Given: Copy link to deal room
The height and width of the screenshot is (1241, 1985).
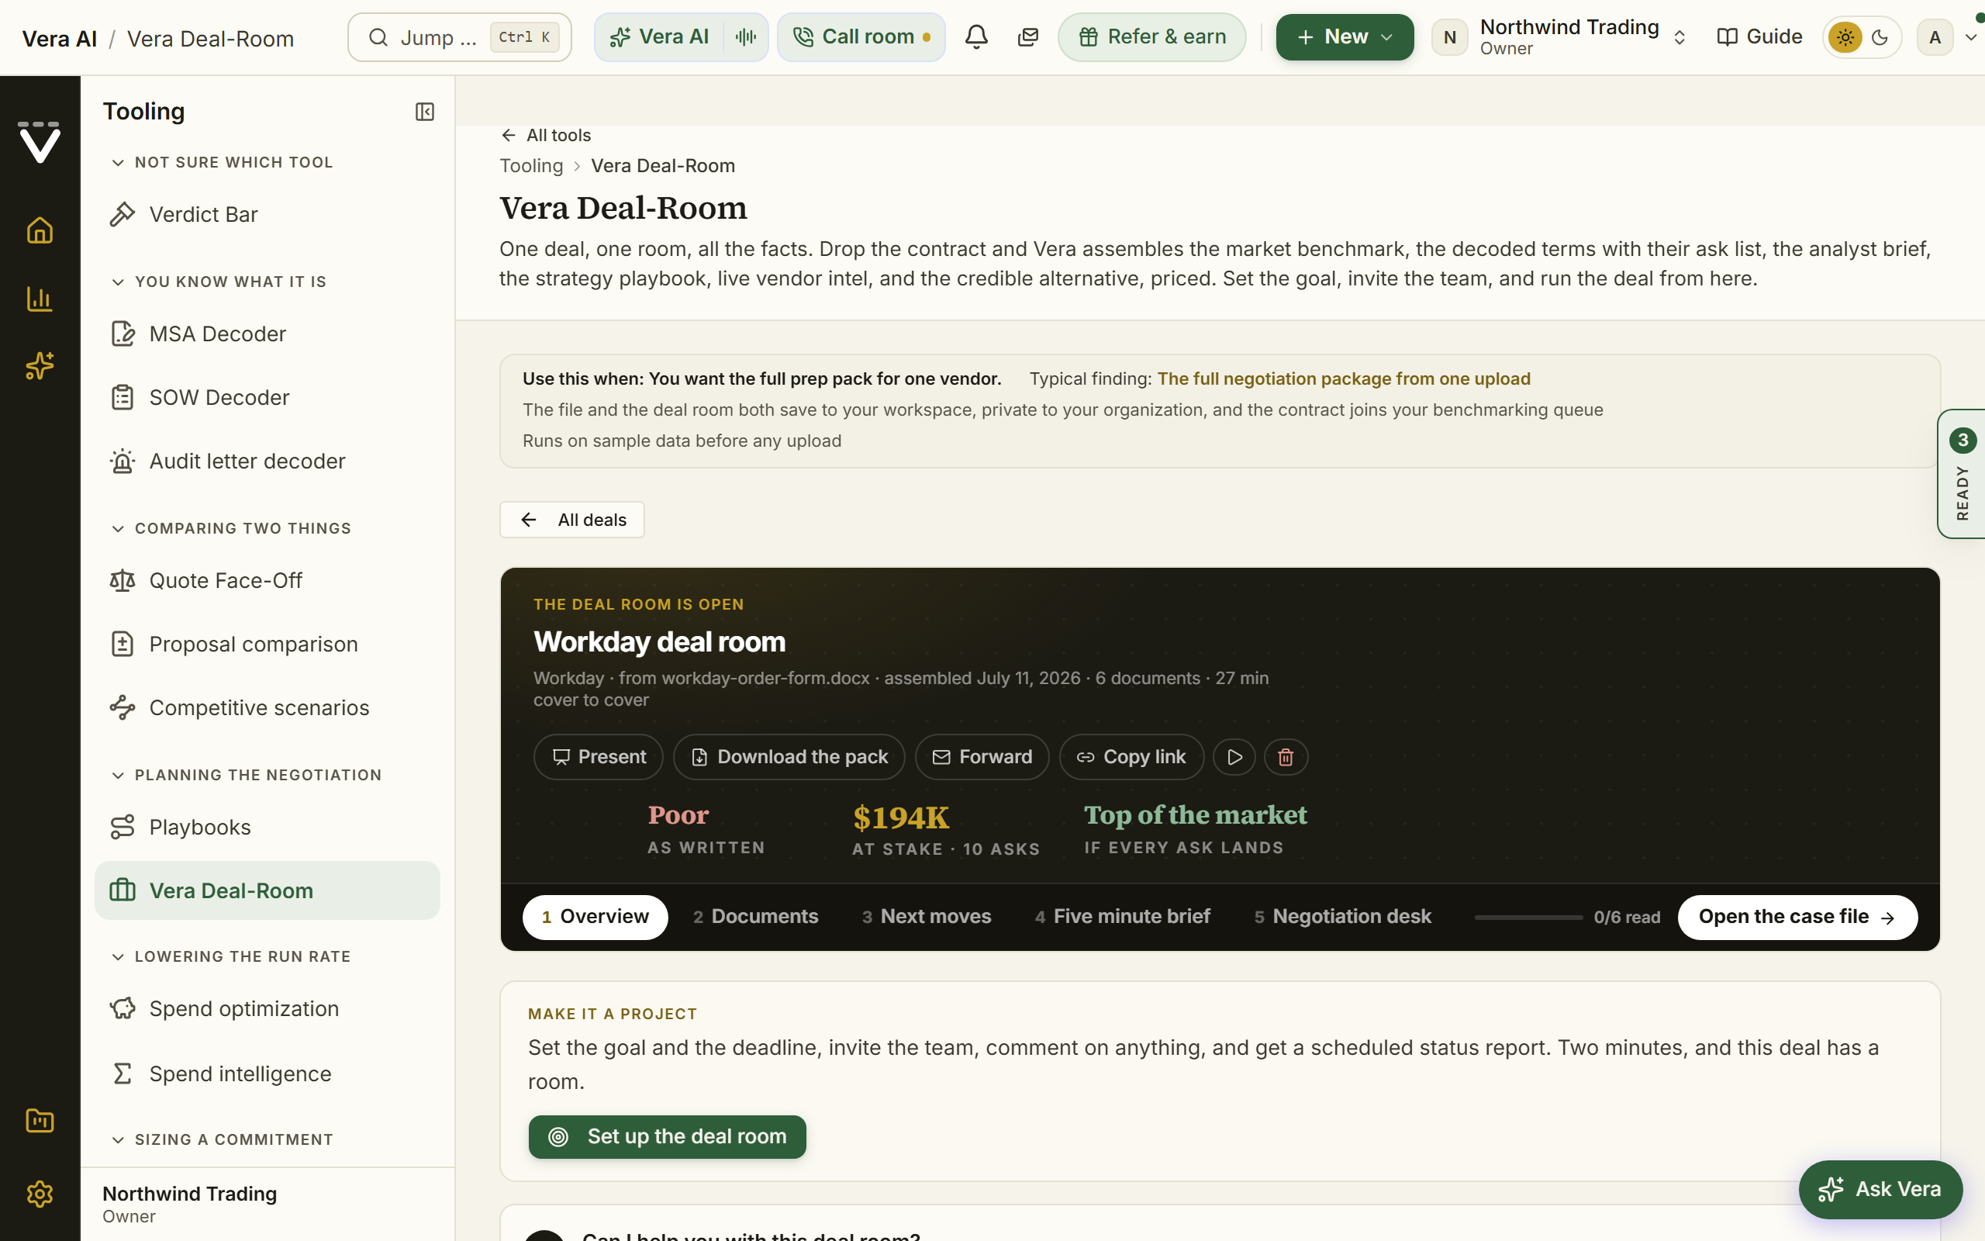Looking at the screenshot, I should click(x=1131, y=757).
